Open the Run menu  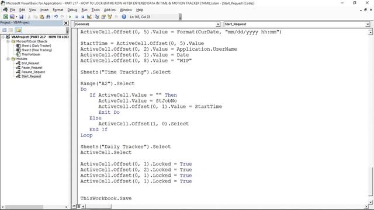[84, 10]
